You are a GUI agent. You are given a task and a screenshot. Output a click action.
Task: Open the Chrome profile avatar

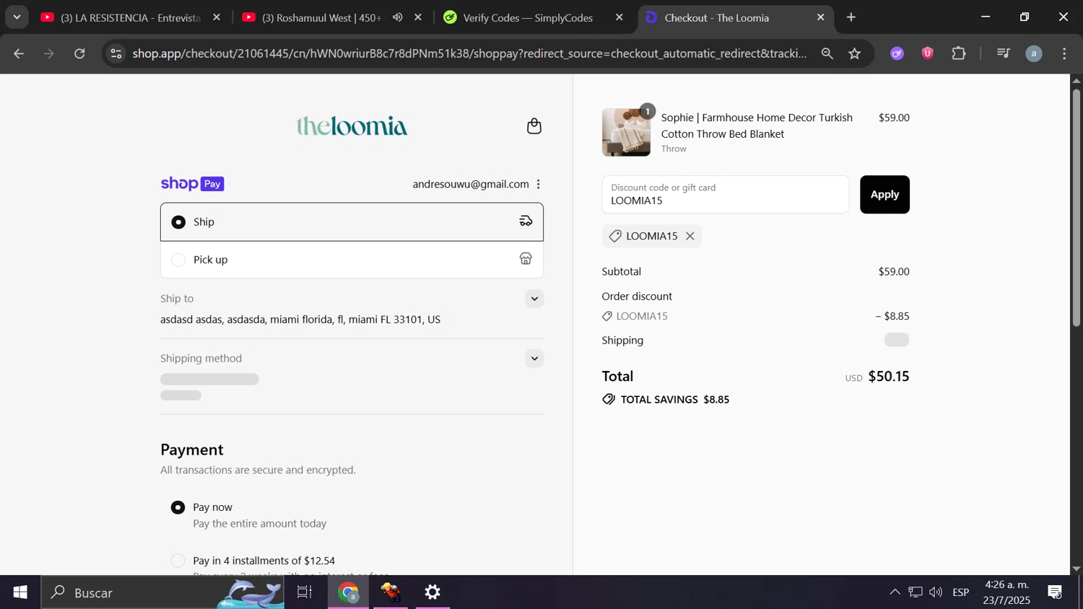point(1034,53)
